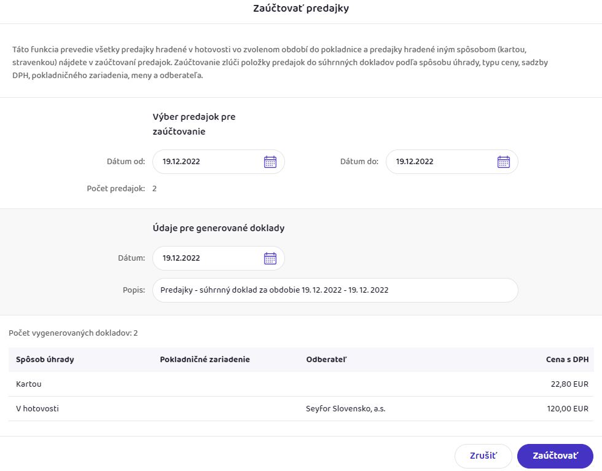The height and width of the screenshot is (471, 602).
Task: Cancel with the Zrušiť button
Action: pos(483,456)
